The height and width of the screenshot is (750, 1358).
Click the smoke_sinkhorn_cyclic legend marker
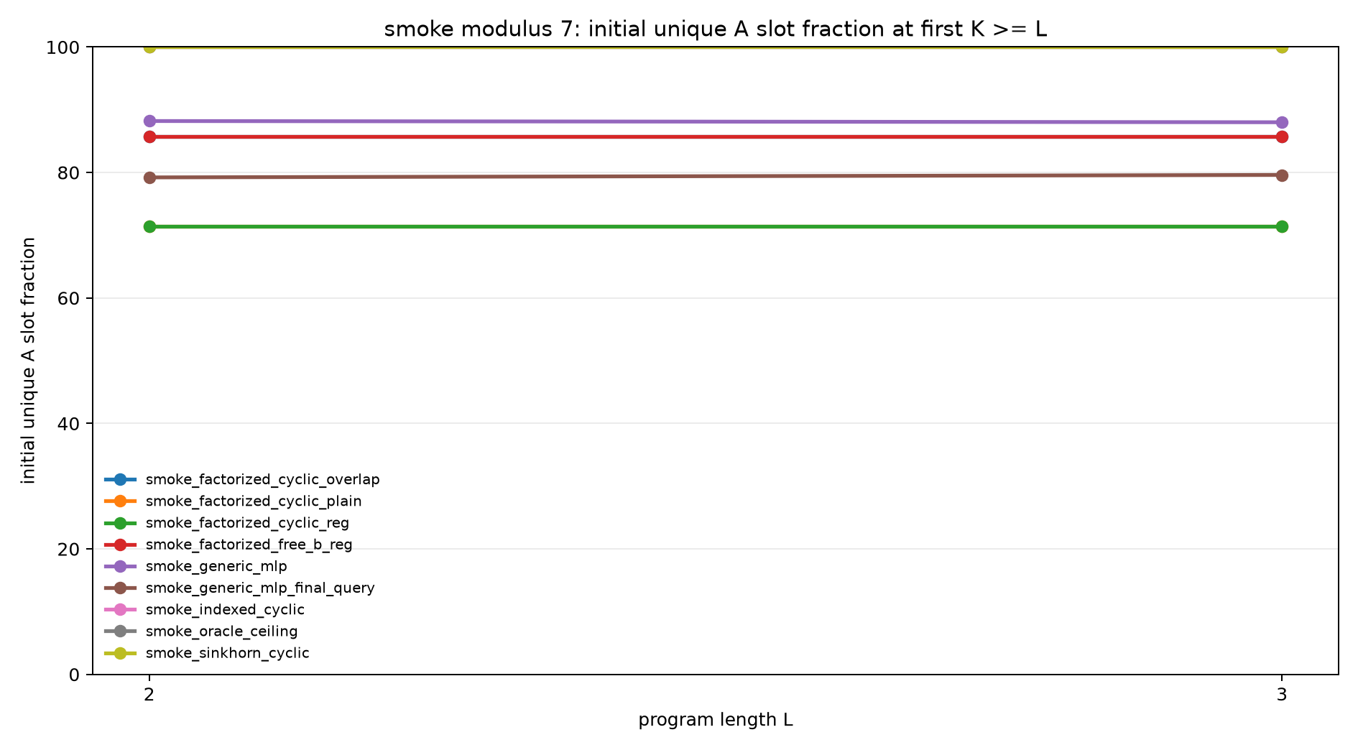[x=120, y=653]
